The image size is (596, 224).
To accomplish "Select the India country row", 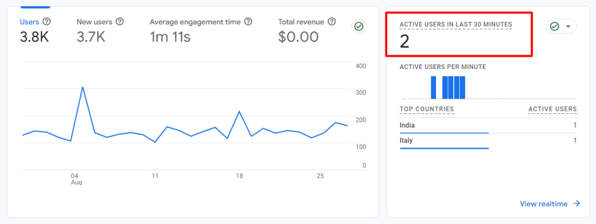I will tap(488, 125).
